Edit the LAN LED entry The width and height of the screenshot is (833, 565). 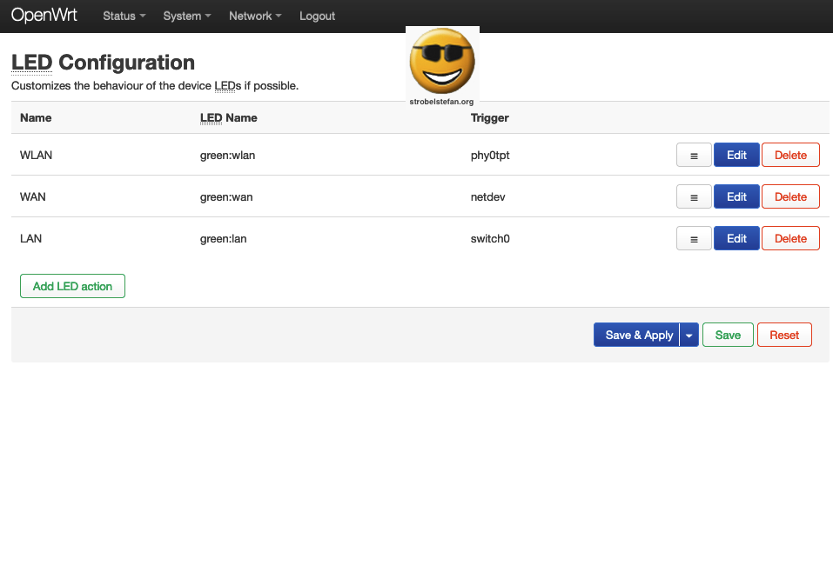[736, 239]
